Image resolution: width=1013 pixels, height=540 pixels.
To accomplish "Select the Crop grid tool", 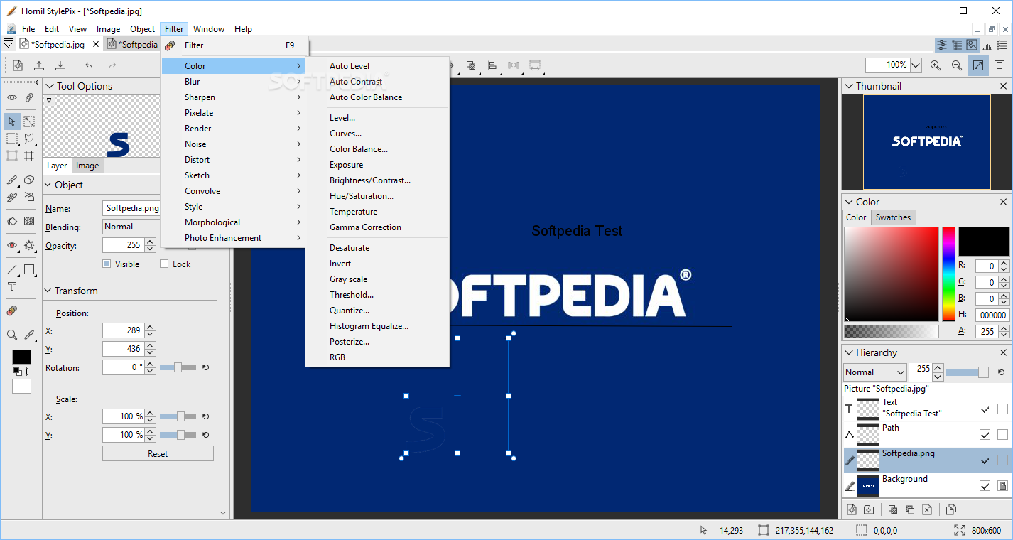I will pos(29,156).
